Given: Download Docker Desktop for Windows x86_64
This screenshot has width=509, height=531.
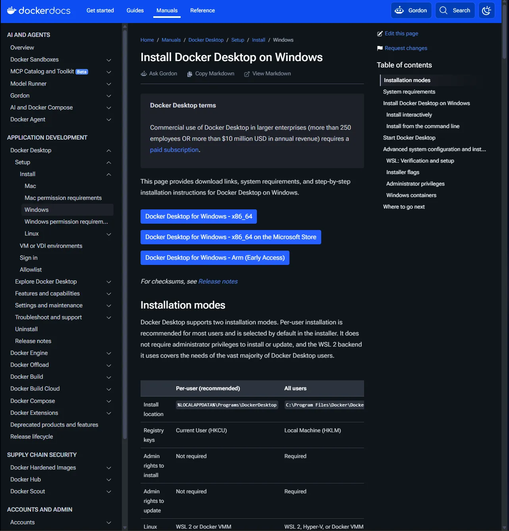Looking at the screenshot, I should [199, 217].
